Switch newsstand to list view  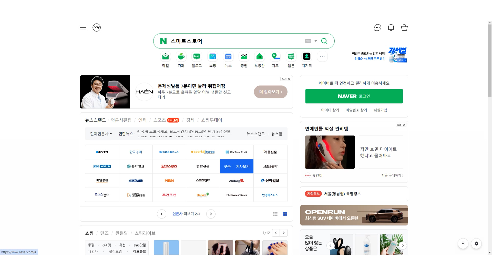coord(275,214)
